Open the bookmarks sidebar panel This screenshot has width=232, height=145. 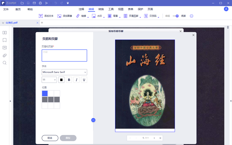coord(5,40)
